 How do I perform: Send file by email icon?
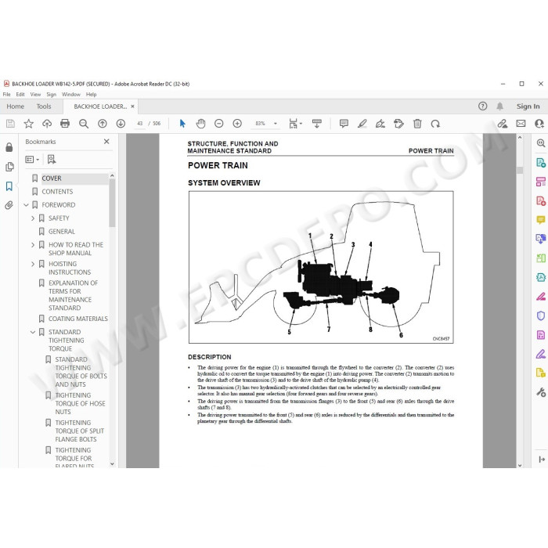(521, 124)
